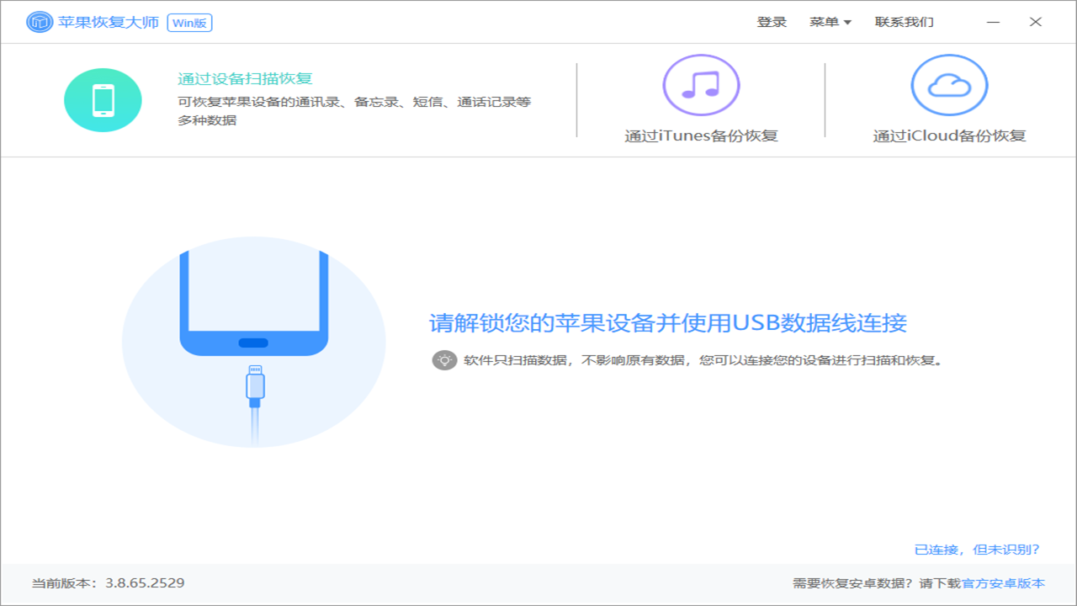This screenshot has width=1077, height=606.
Task: Click the Win版 badge next to app name
Action: coord(188,23)
